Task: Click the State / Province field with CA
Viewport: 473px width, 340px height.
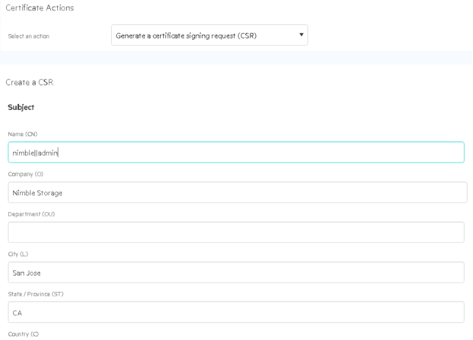Action: click(236, 313)
